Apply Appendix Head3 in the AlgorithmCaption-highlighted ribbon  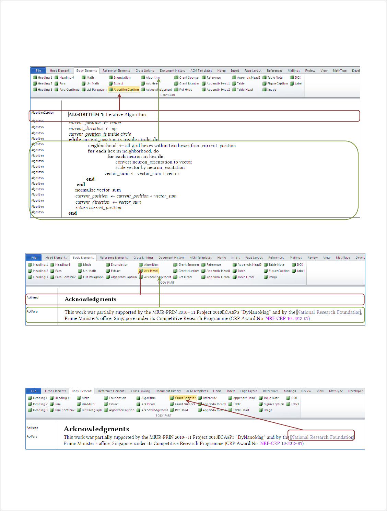[246, 78]
